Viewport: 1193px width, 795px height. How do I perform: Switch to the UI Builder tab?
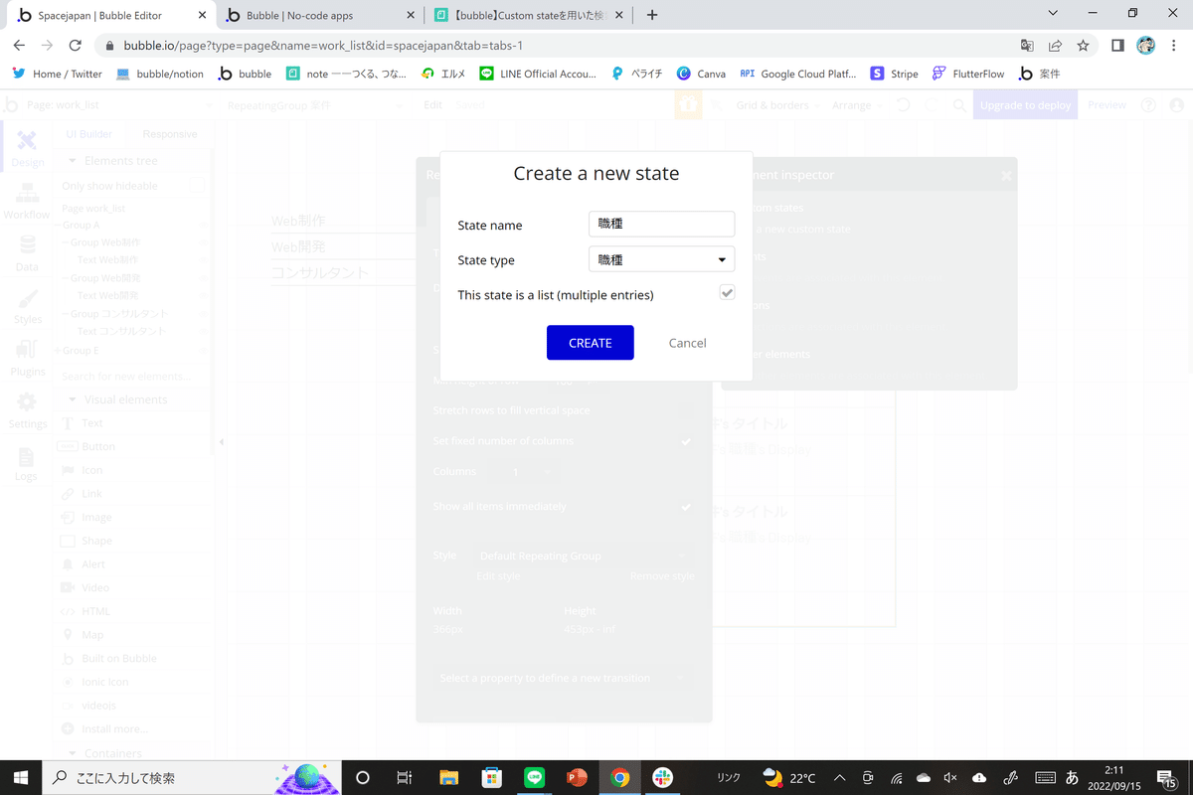[88, 134]
